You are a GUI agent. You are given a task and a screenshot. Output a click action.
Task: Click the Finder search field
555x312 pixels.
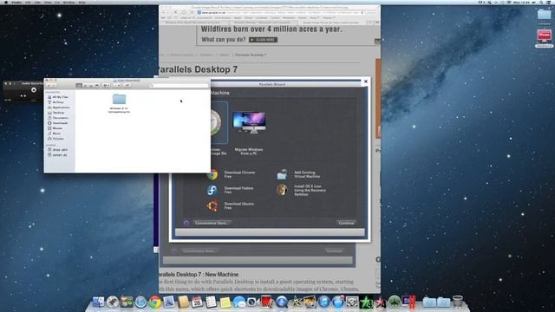(179, 86)
